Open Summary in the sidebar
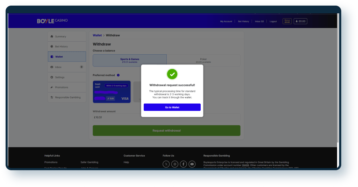Screen dimensions: 358x187 pos(67,36)
